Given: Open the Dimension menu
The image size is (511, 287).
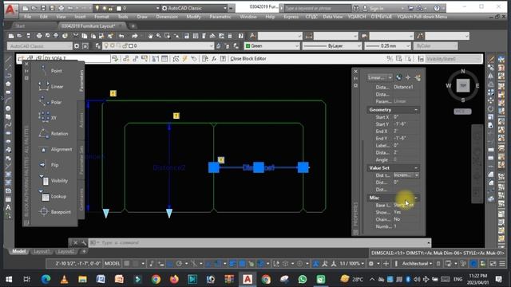Looking at the screenshot, I should coord(167,17).
